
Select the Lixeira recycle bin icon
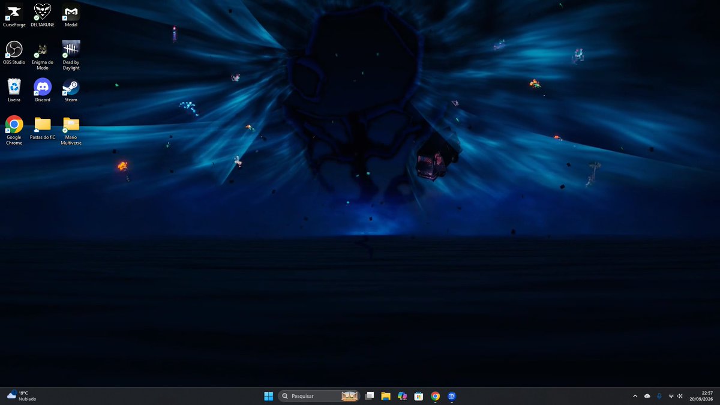(14, 90)
